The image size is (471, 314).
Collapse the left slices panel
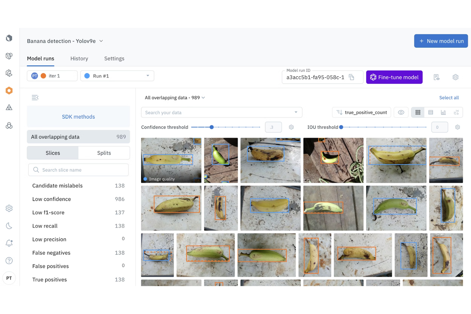coord(35,97)
